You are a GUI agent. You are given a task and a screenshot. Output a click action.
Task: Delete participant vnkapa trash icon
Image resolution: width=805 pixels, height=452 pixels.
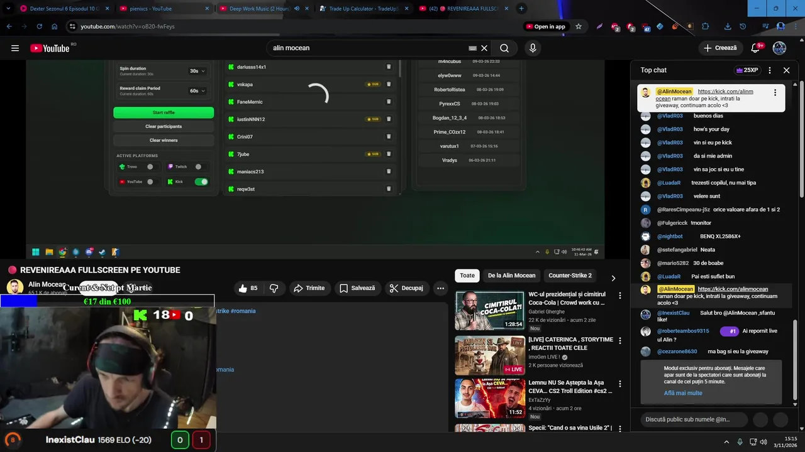pyautogui.click(x=389, y=84)
